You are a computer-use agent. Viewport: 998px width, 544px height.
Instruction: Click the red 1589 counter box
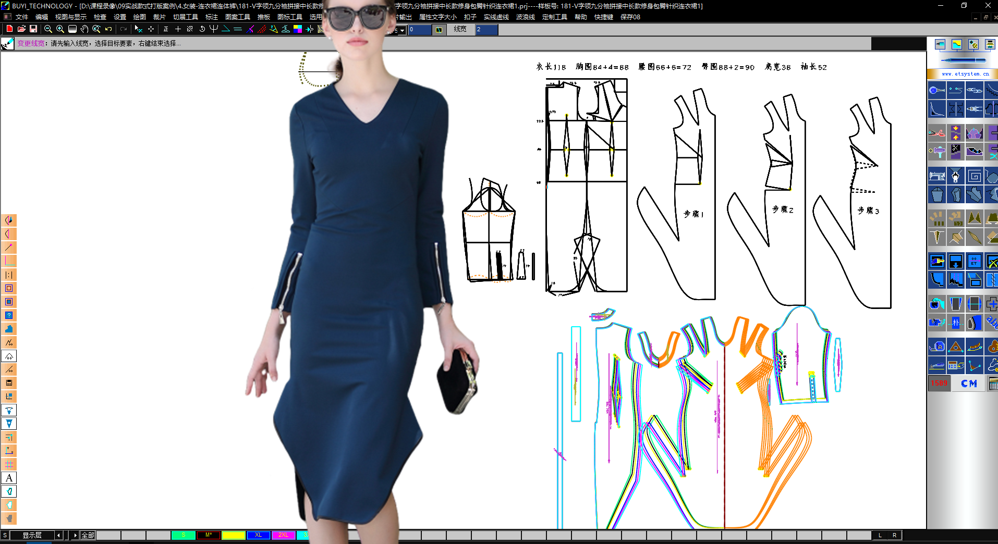939,384
